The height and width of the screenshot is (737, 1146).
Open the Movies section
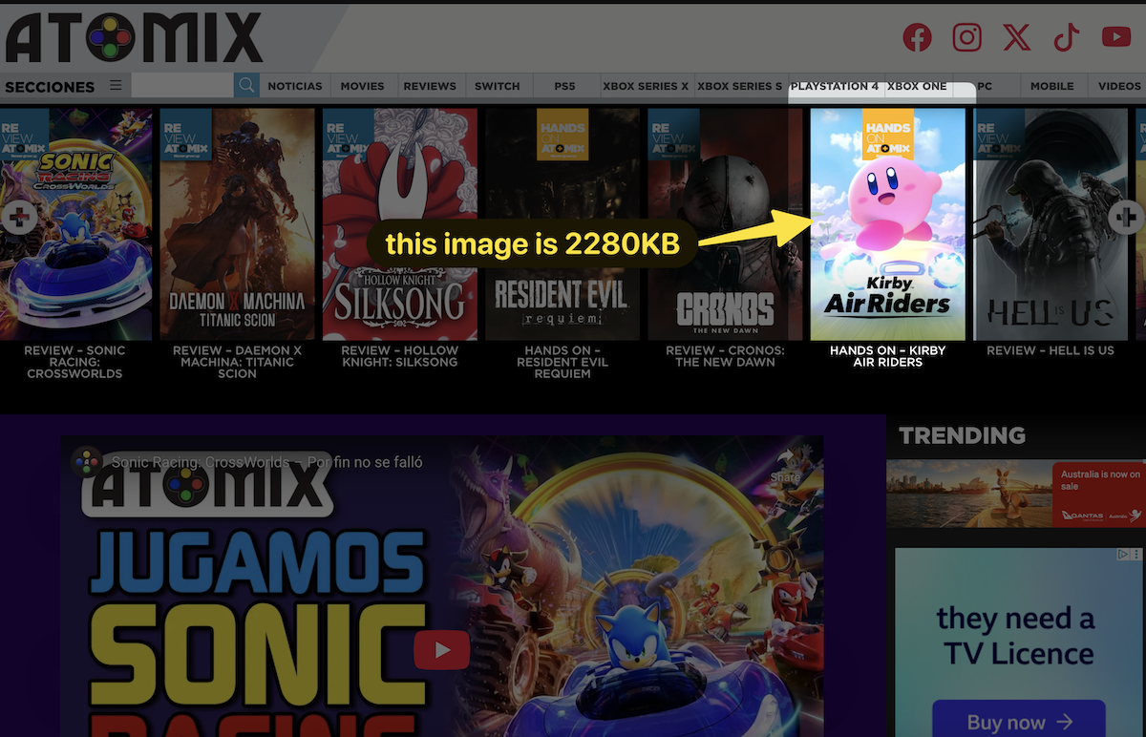[x=363, y=86]
